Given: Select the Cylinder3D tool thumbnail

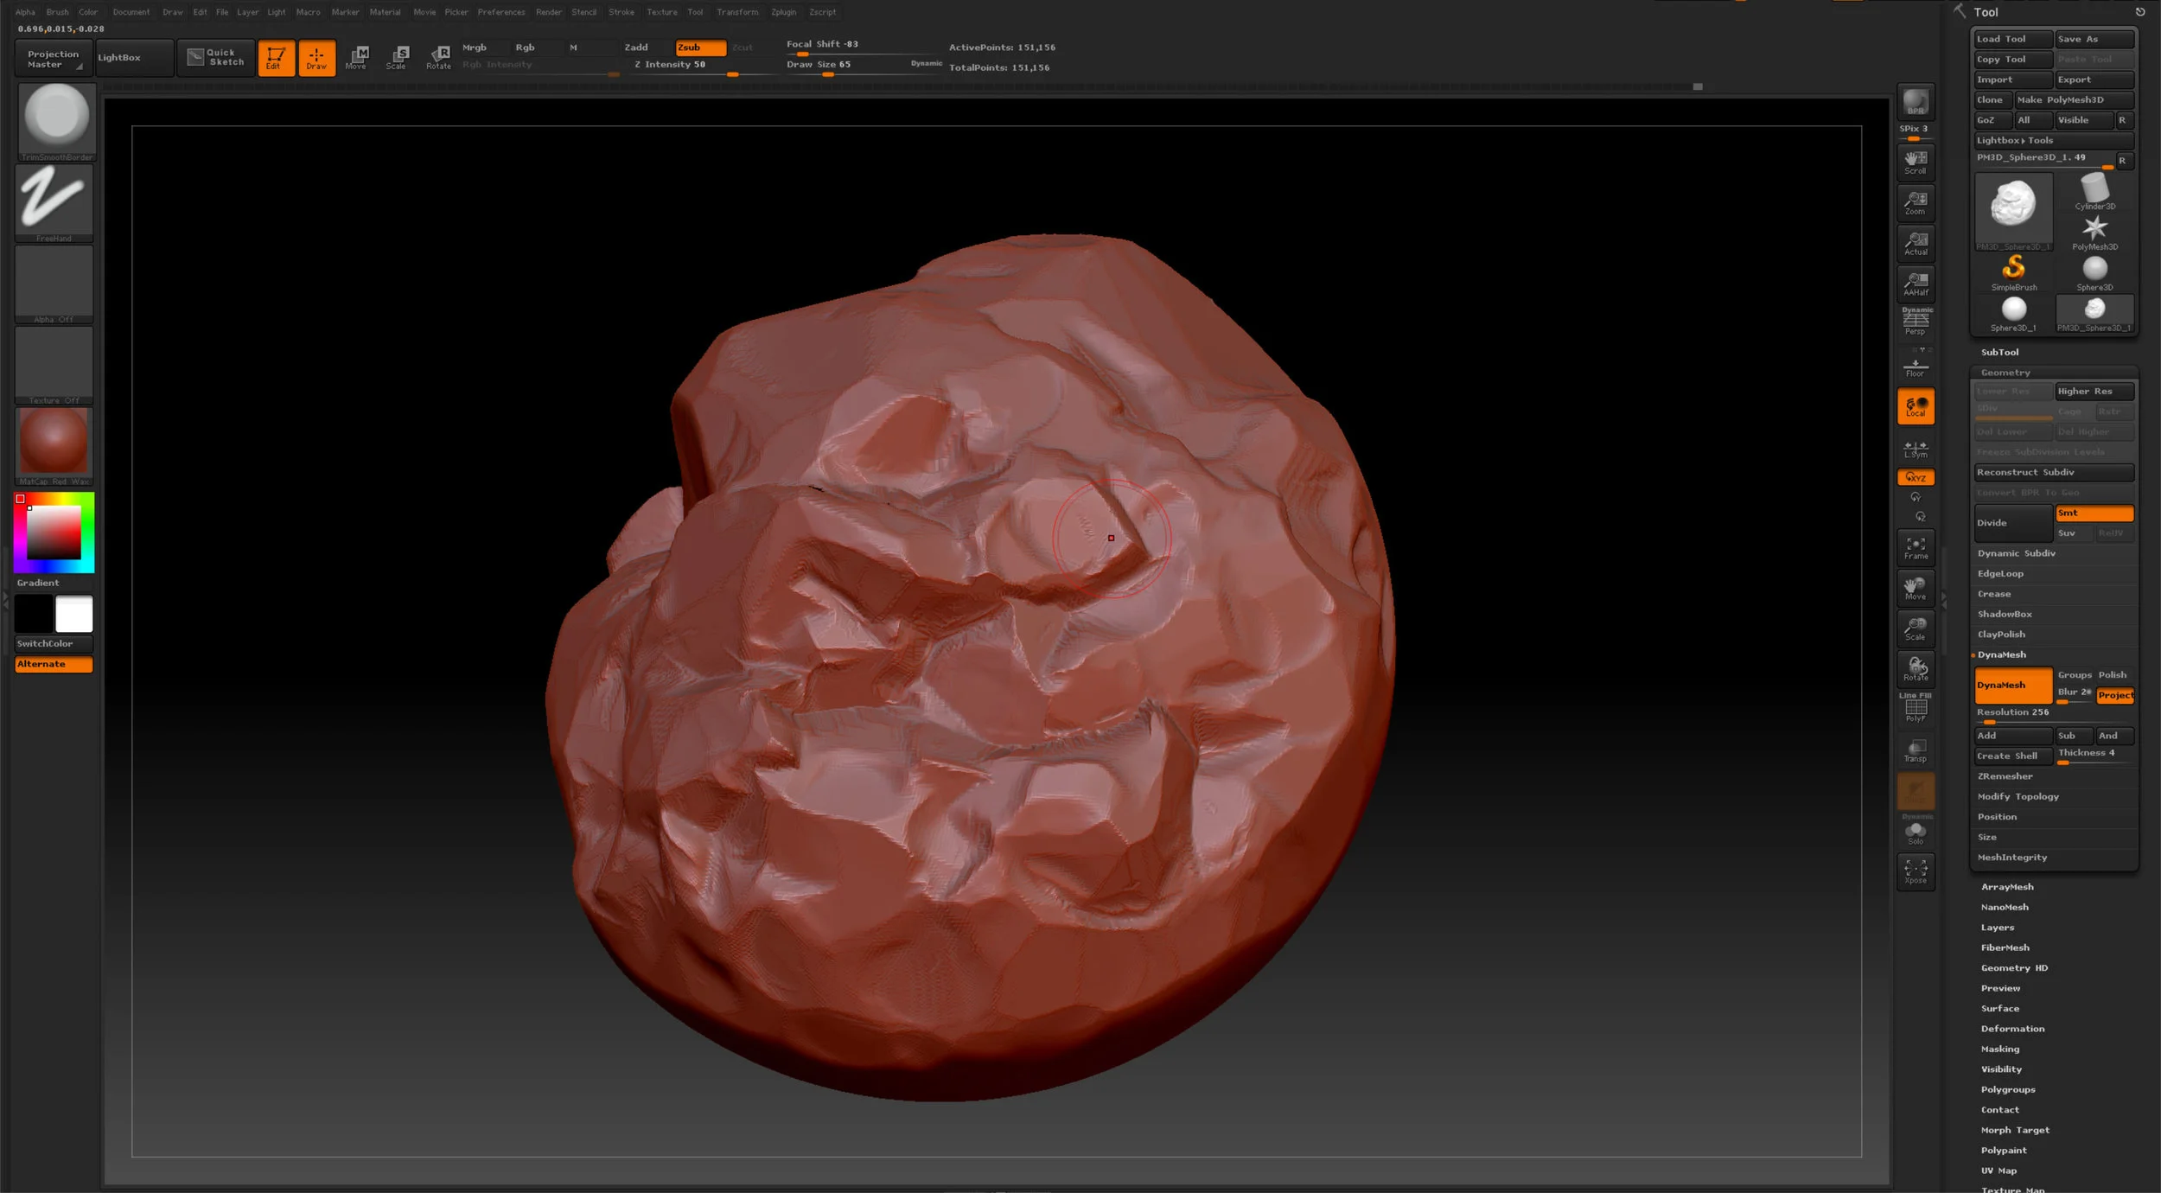Looking at the screenshot, I should tap(2094, 191).
